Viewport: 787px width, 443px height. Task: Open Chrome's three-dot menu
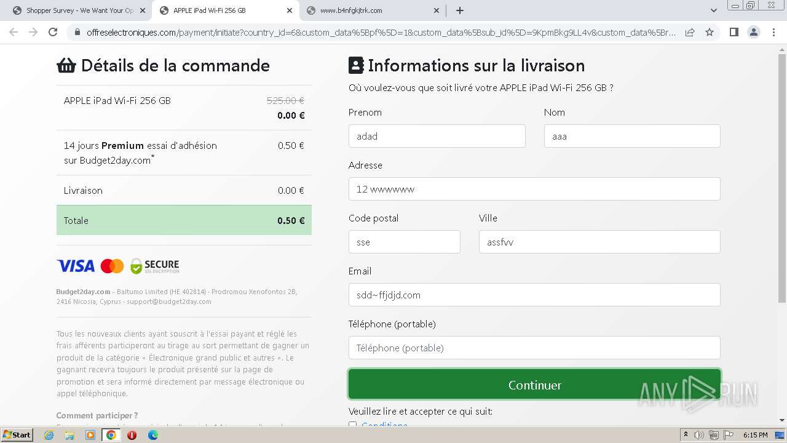click(x=773, y=32)
